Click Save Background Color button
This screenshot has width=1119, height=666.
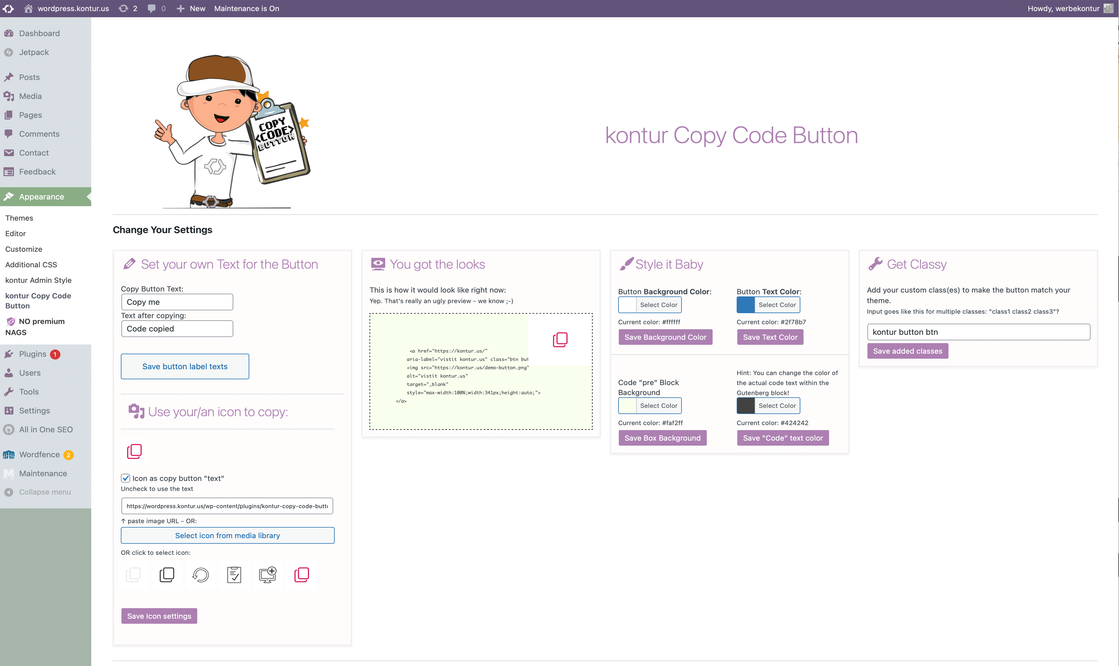click(x=665, y=337)
